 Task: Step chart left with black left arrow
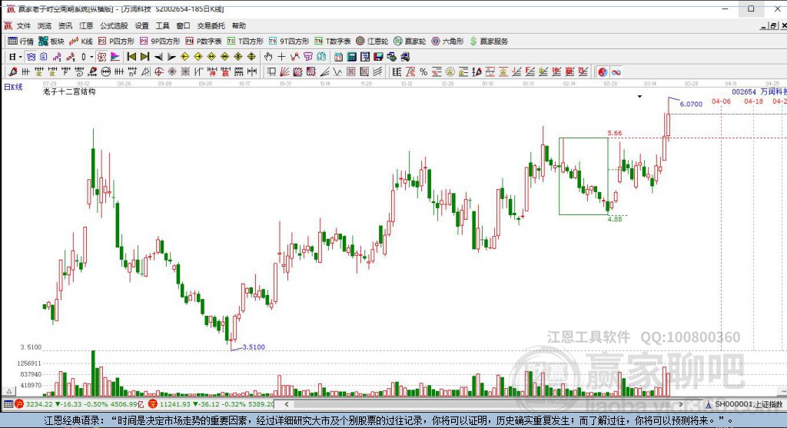tap(158, 57)
